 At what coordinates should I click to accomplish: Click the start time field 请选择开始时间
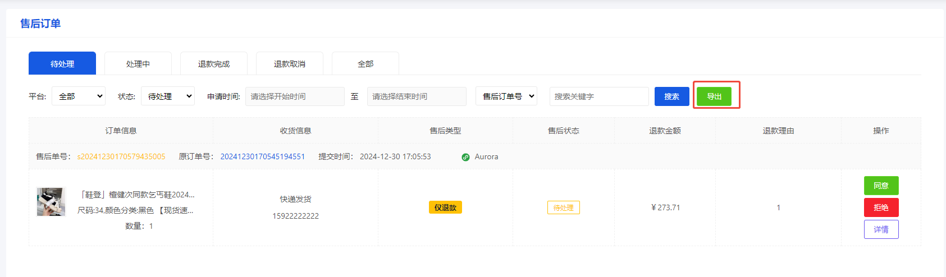295,96
